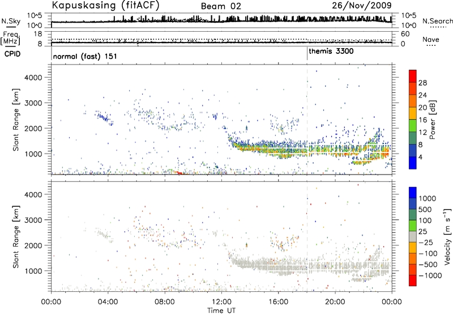Click the 500 tick on the velocity colorbar
The width and height of the screenshot is (453, 314).
coord(425,210)
